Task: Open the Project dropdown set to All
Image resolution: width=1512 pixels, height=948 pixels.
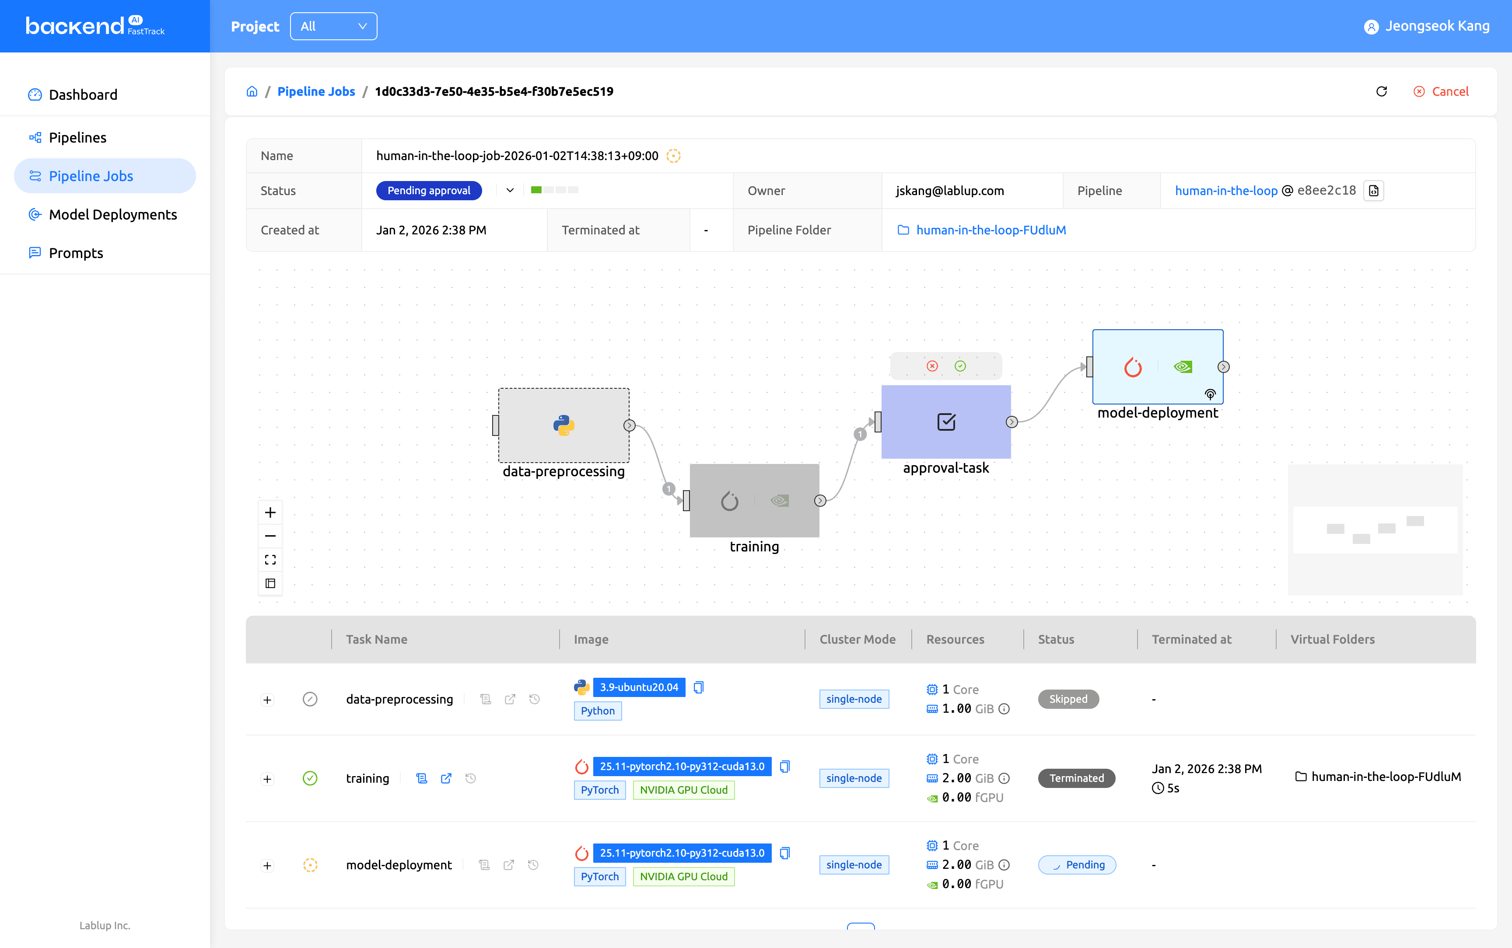Action: pyautogui.click(x=333, y=26)
